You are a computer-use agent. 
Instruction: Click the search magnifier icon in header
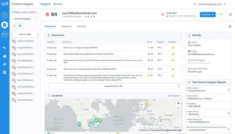[195, 4]
